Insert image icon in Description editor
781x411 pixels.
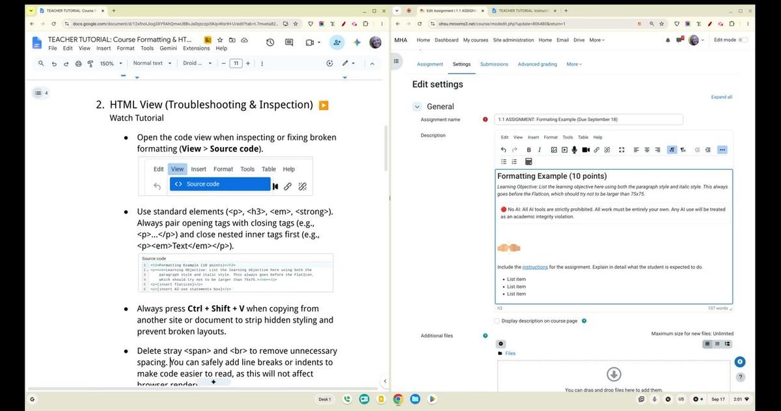pyautogui.click(x=554, y=150)
